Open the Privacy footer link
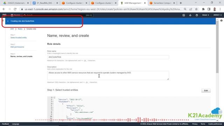 195,124
